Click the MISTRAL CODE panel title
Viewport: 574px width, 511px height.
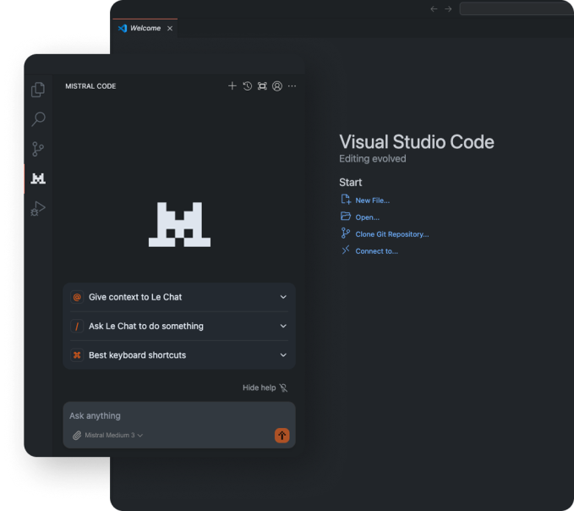click(90, 86)
